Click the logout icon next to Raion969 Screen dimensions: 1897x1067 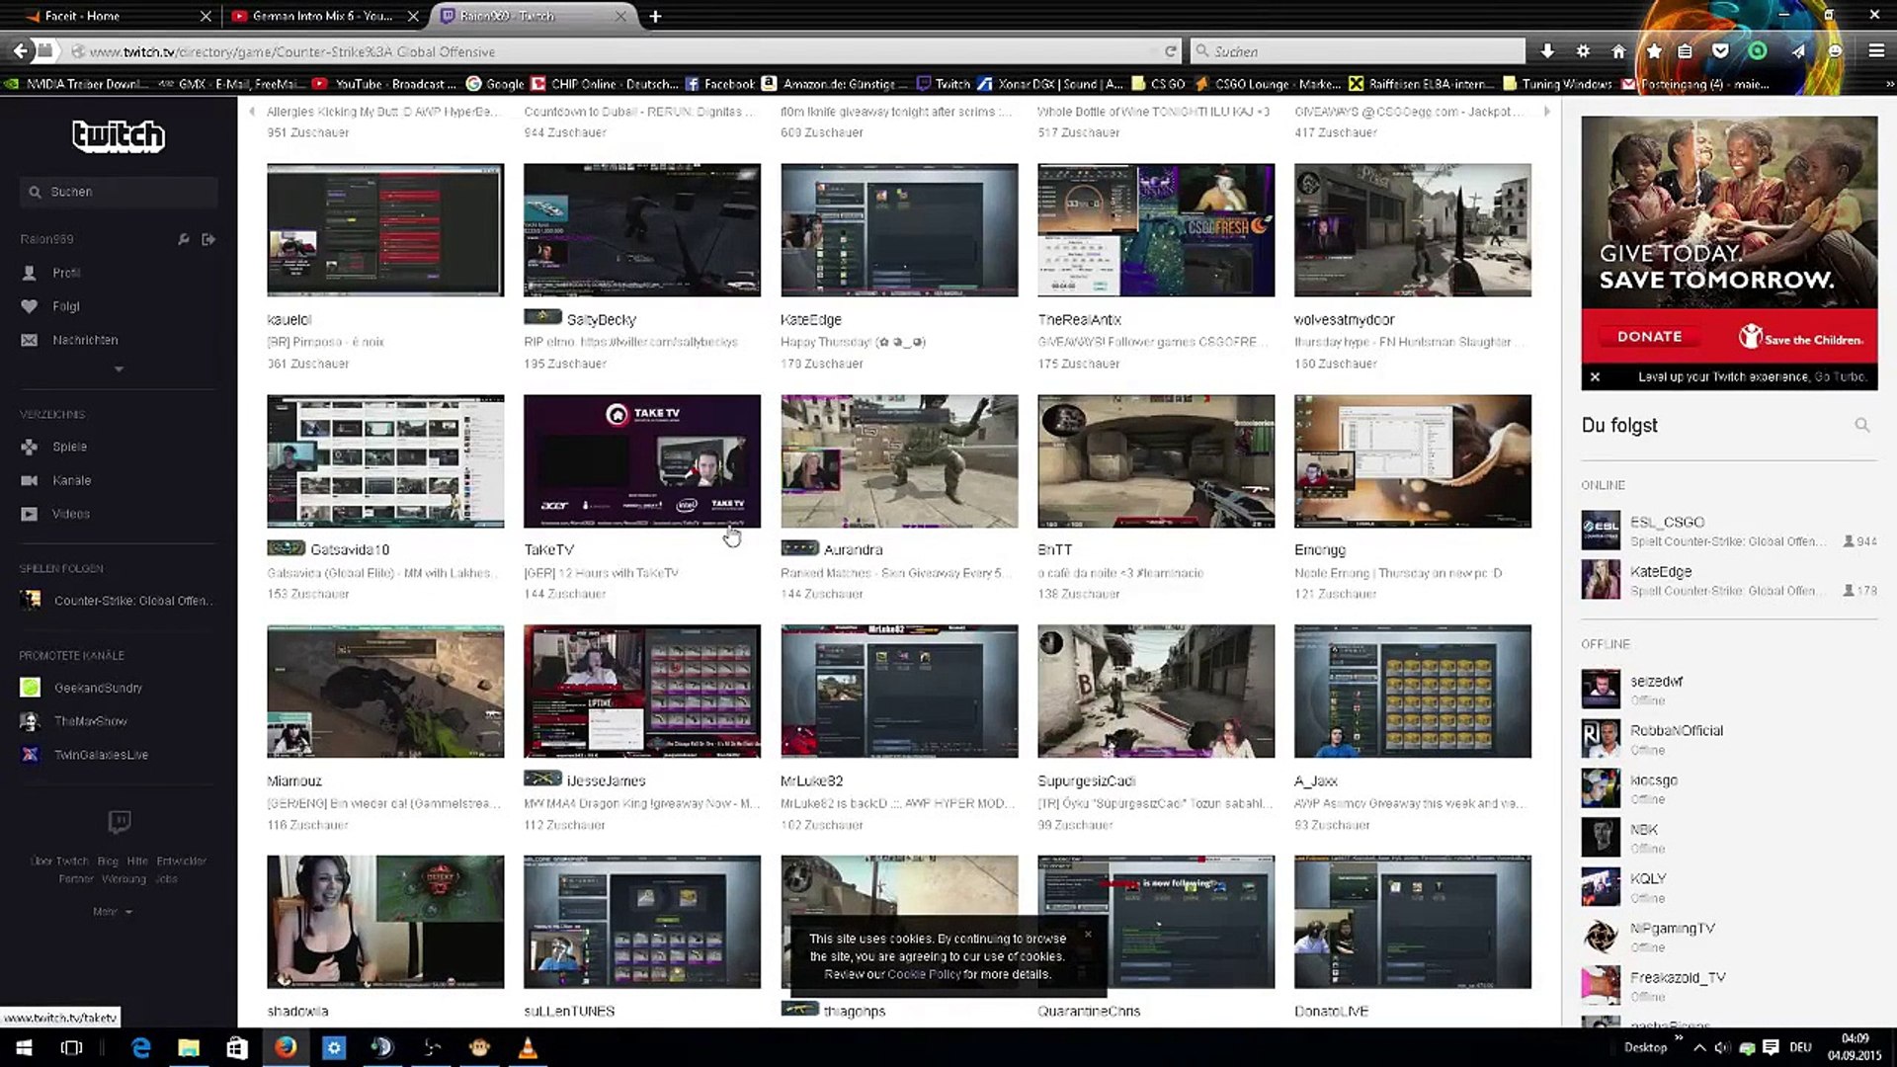click(x=208, y=239)
